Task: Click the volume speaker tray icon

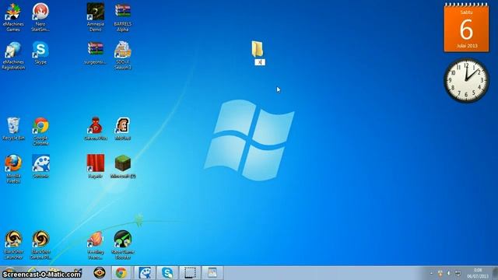Action: (x=449, y=273)
